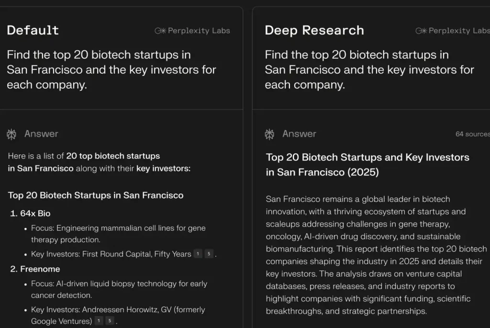Click the heading Top 20 Biotech Startups in San Francisco
Viewport: 490px width, 328px height.
click(x=95, y=195)
